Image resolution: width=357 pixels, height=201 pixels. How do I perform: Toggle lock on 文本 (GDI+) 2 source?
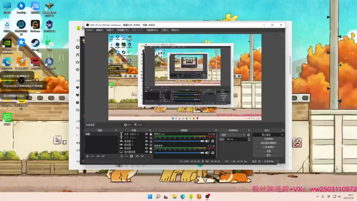pos(151,134)
